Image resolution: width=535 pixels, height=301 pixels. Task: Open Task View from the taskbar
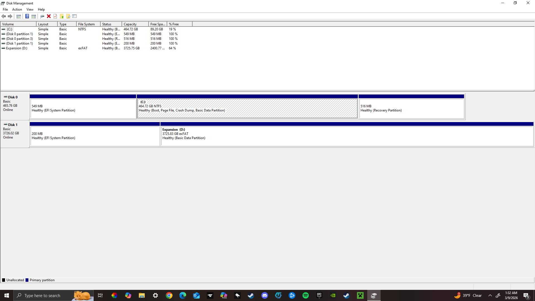coord(100,295)
